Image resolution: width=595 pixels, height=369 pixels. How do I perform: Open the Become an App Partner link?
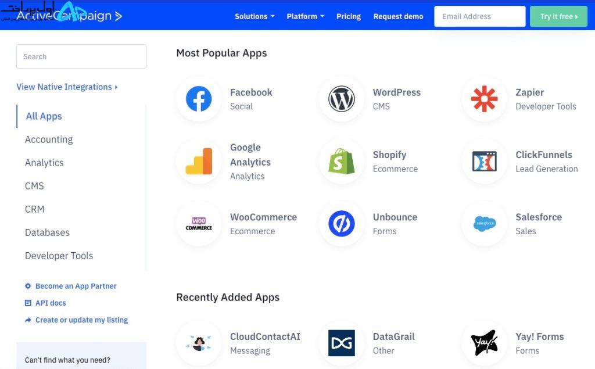click(76, 286)
